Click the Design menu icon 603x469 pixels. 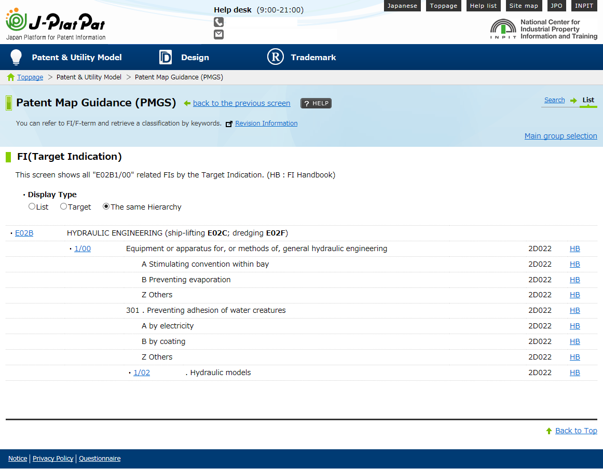tap(165, 57)
